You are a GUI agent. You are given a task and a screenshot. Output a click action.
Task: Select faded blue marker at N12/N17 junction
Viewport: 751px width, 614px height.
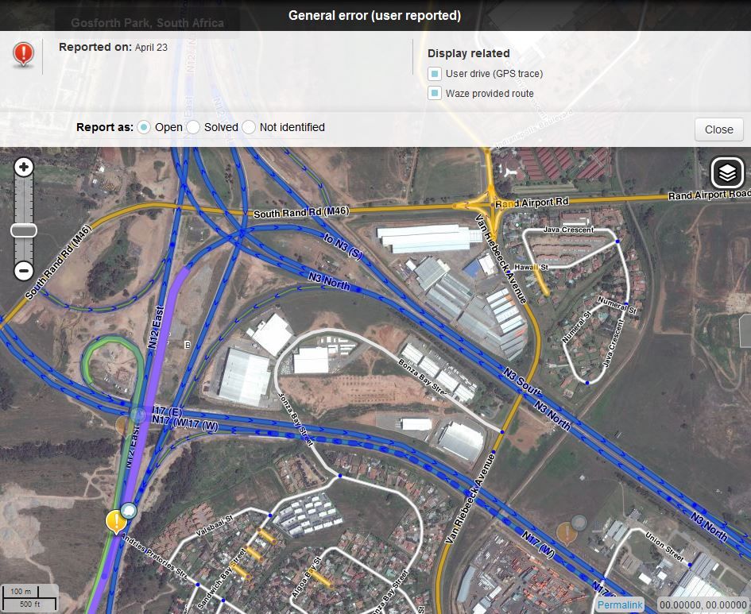click(x=138, y=415)
